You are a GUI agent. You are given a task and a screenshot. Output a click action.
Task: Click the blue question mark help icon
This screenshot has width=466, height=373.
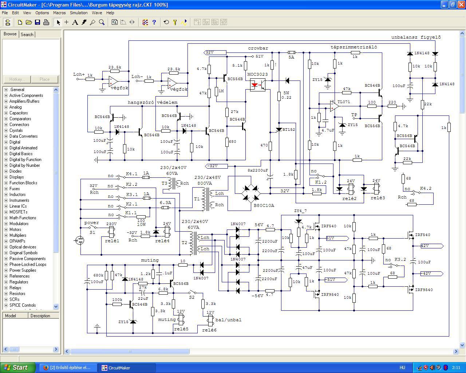click(x=154, y=22)
